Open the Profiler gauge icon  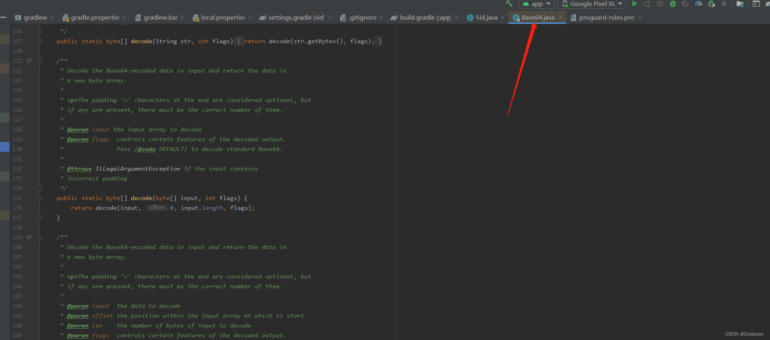(x=698, y=4)
